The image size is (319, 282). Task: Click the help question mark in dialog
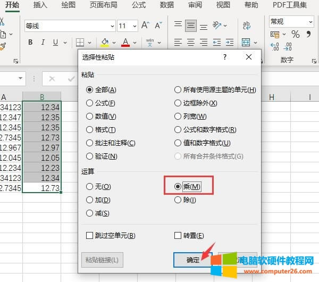225,57
